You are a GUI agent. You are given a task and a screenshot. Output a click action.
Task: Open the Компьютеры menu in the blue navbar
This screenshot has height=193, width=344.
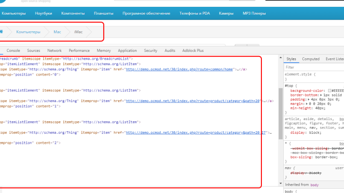point(14,13)
